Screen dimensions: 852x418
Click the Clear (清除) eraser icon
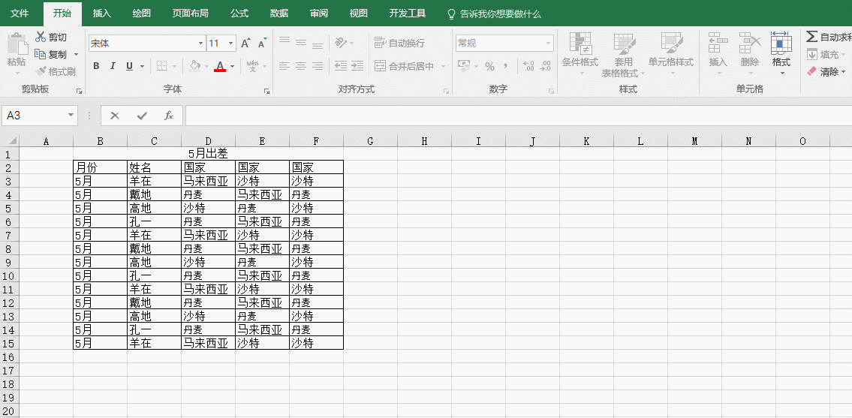[x=811, y=71]
